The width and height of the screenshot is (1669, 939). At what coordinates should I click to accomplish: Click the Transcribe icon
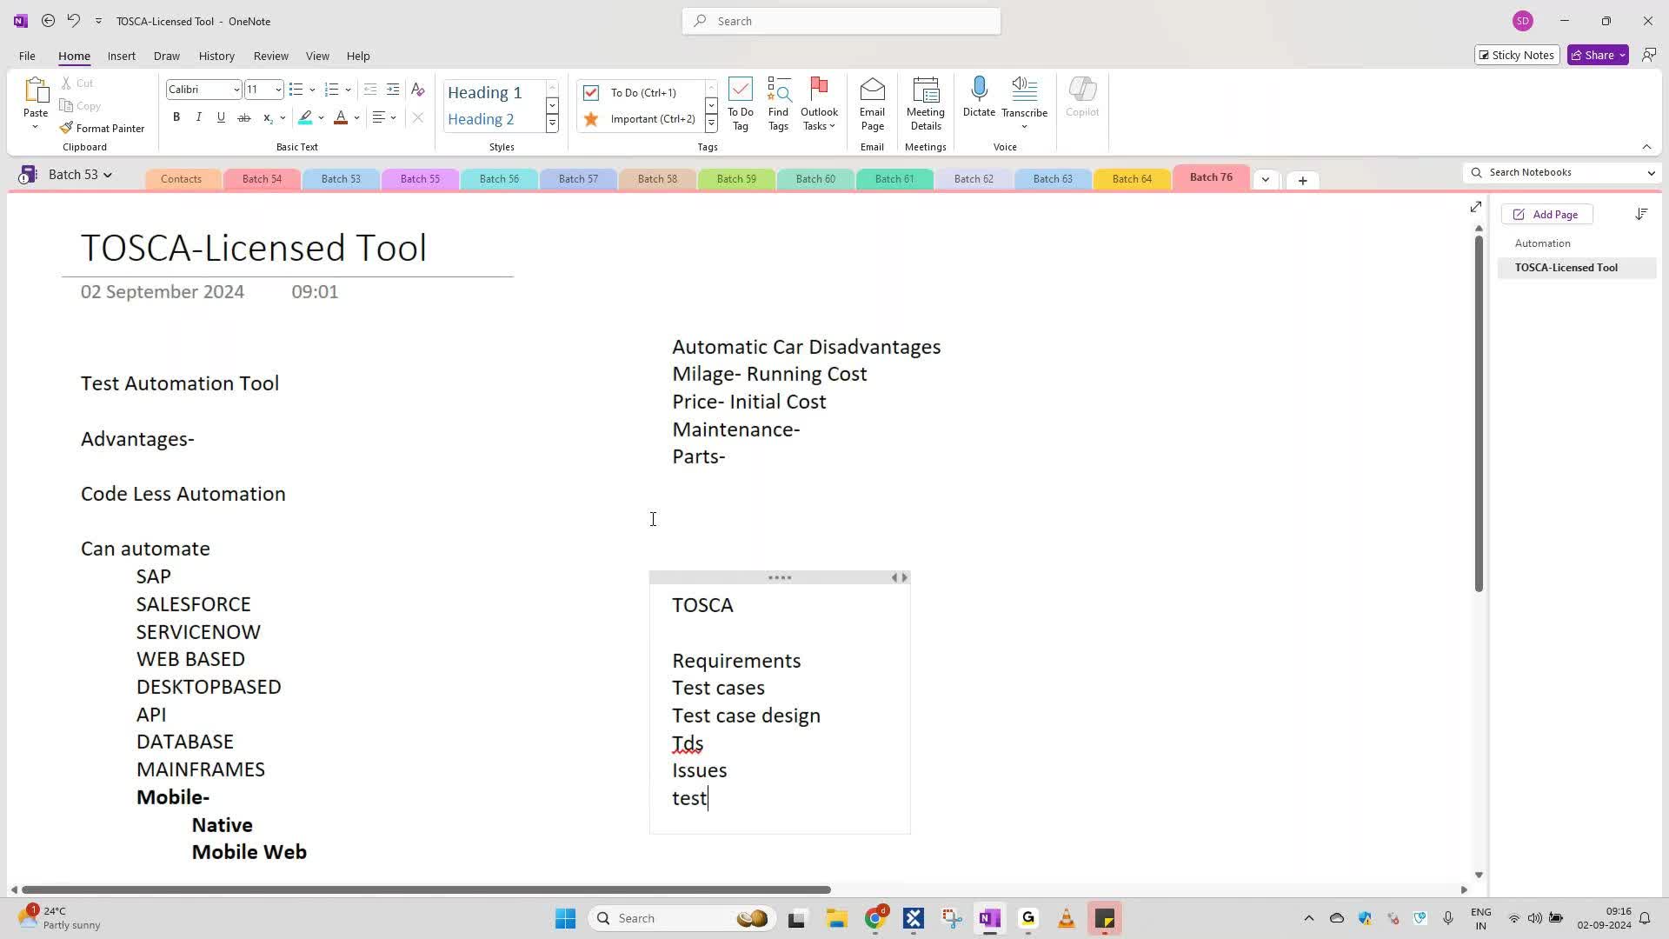coord(1024,103)
